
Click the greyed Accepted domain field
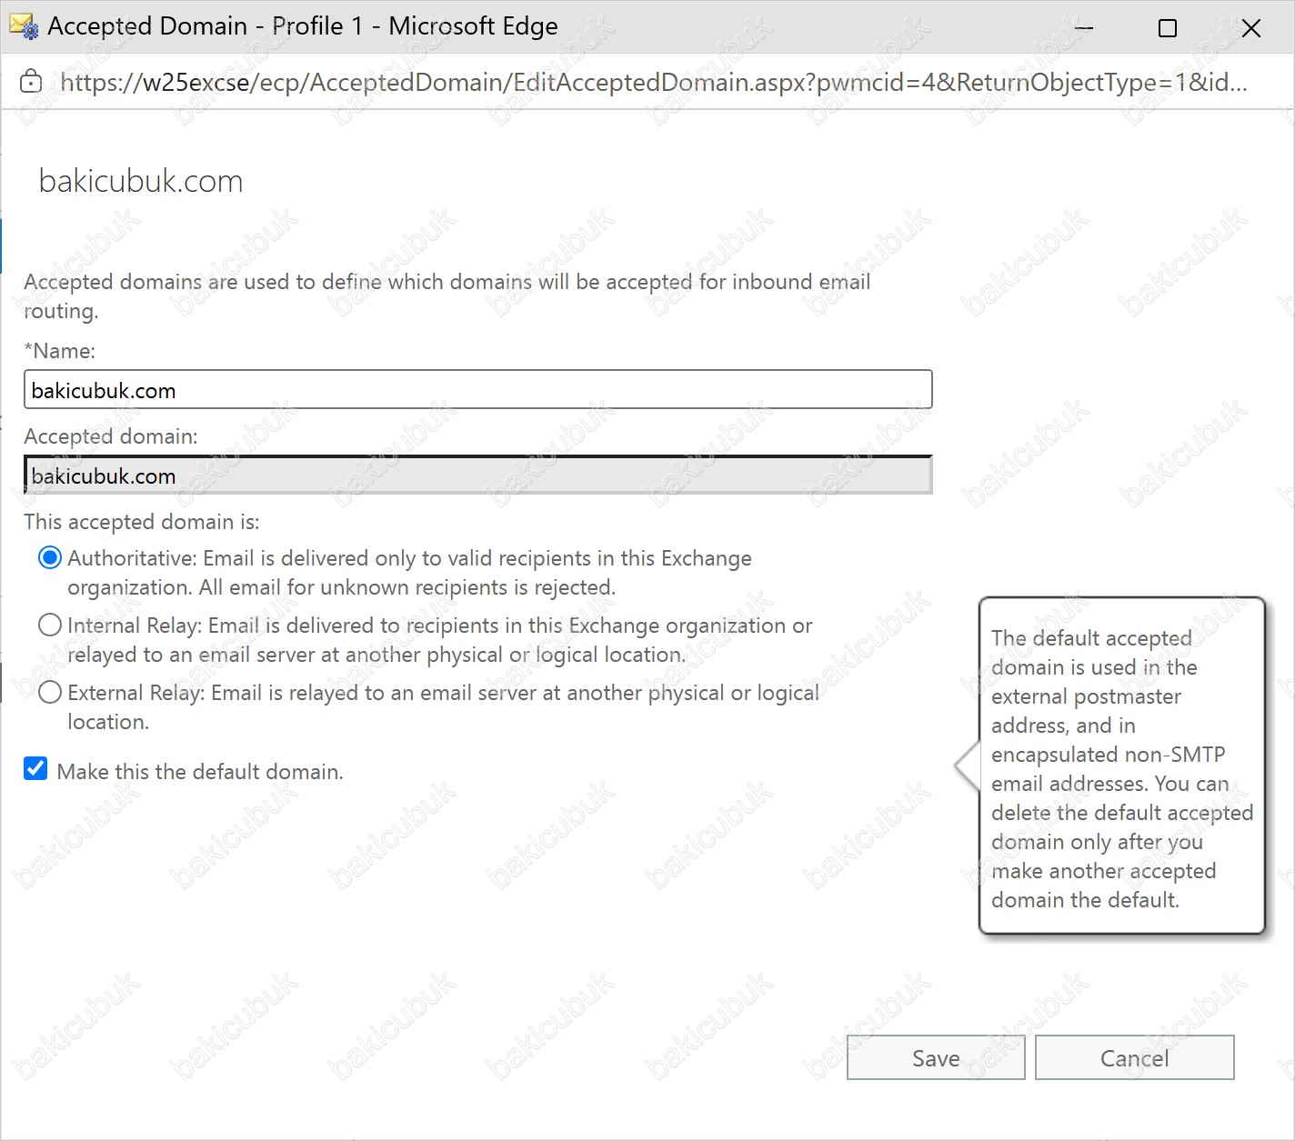[x=478, y=475]
